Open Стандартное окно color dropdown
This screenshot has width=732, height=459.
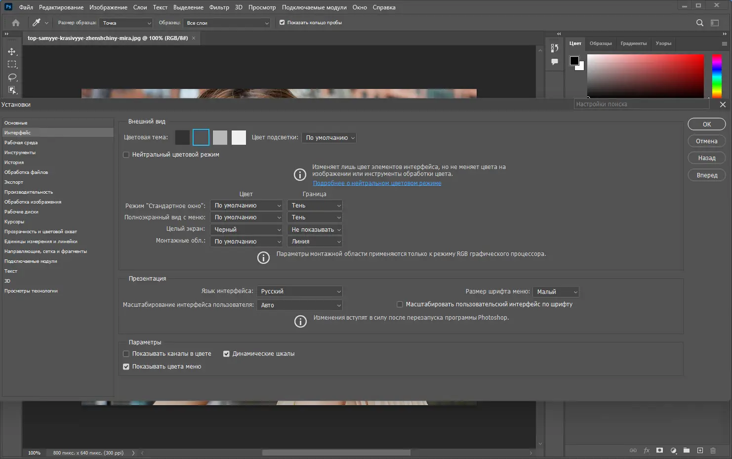246,206
